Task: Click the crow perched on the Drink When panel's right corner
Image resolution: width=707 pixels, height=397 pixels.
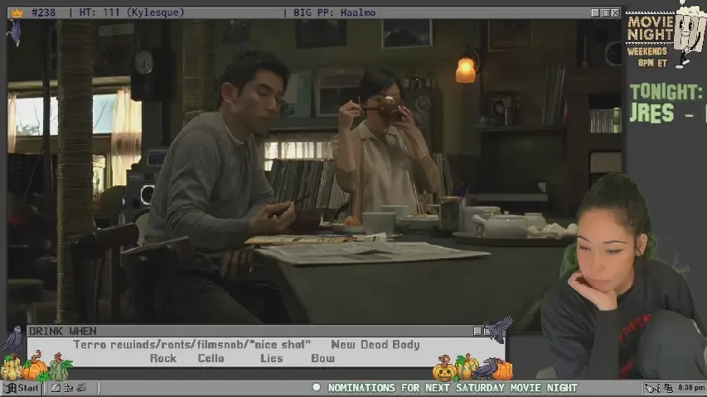Action: [x=497, y=330]
